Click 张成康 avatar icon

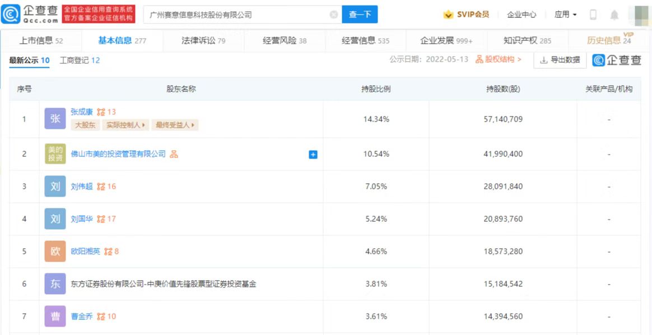[x=55, y=118]
